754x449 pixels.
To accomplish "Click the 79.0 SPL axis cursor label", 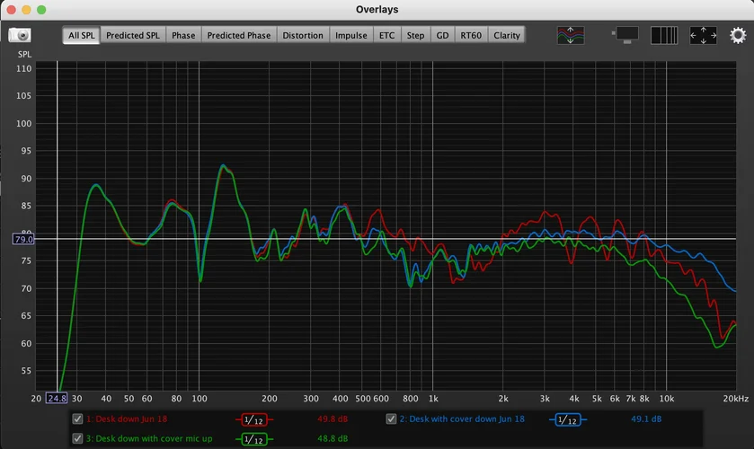I will (x=23, y=239).
